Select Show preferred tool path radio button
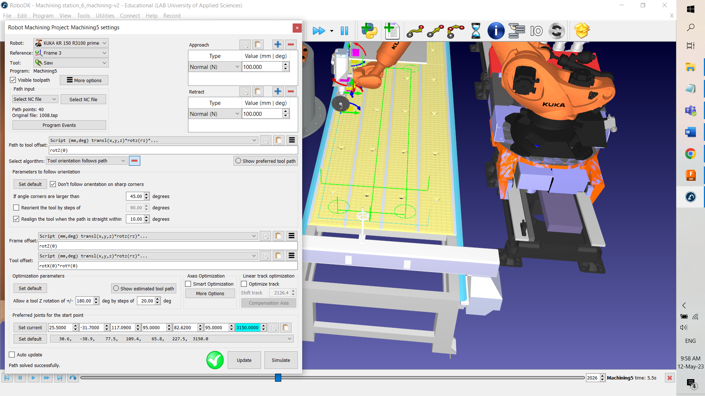The width and height of the screenshot is (705, 396). pos(238,161)
